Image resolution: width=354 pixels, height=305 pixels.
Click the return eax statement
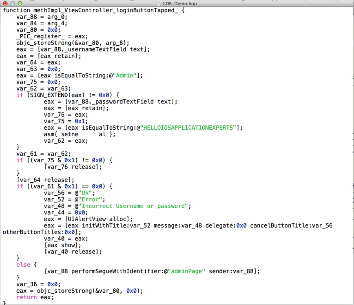[x=35, y=297]
